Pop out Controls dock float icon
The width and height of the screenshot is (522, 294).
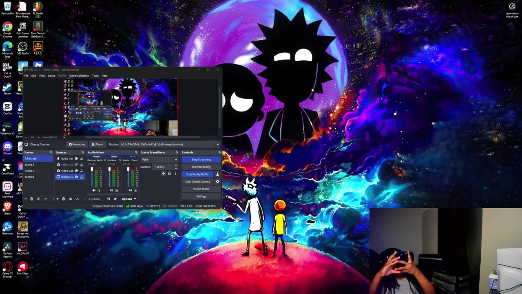[220, 152]
